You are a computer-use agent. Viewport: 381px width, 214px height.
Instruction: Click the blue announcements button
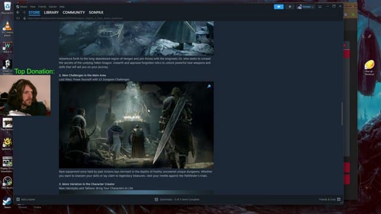(279, 7)
